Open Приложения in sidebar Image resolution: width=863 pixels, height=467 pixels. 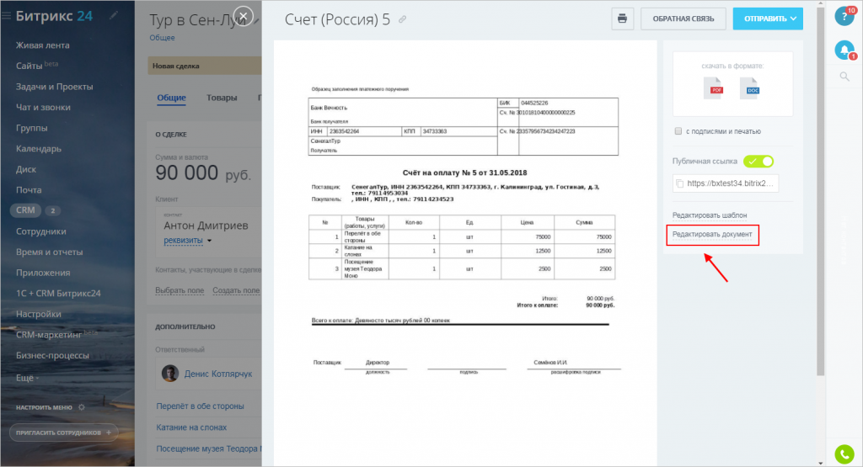(x=43, y=273)
